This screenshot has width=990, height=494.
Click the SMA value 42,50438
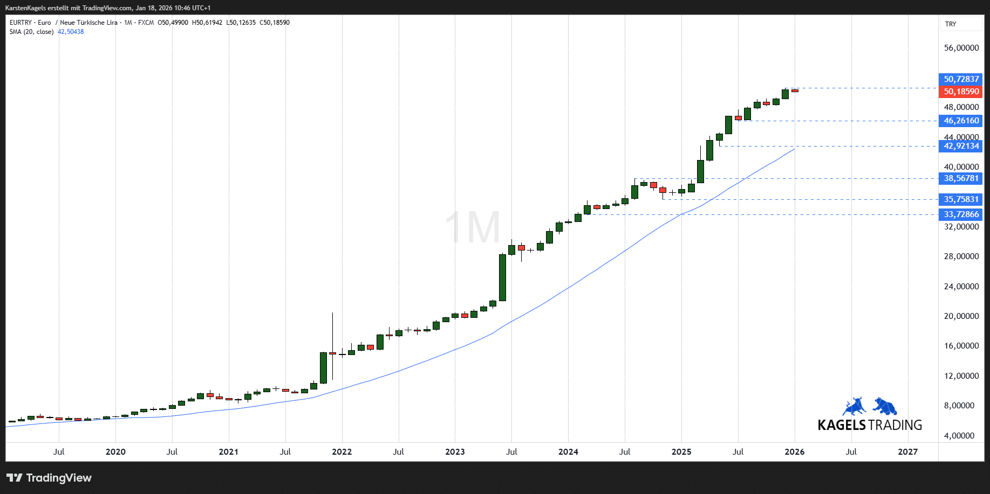pos(71,32)
